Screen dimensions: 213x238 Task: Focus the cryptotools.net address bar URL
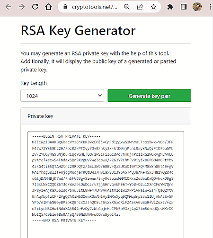coord(95,7)
